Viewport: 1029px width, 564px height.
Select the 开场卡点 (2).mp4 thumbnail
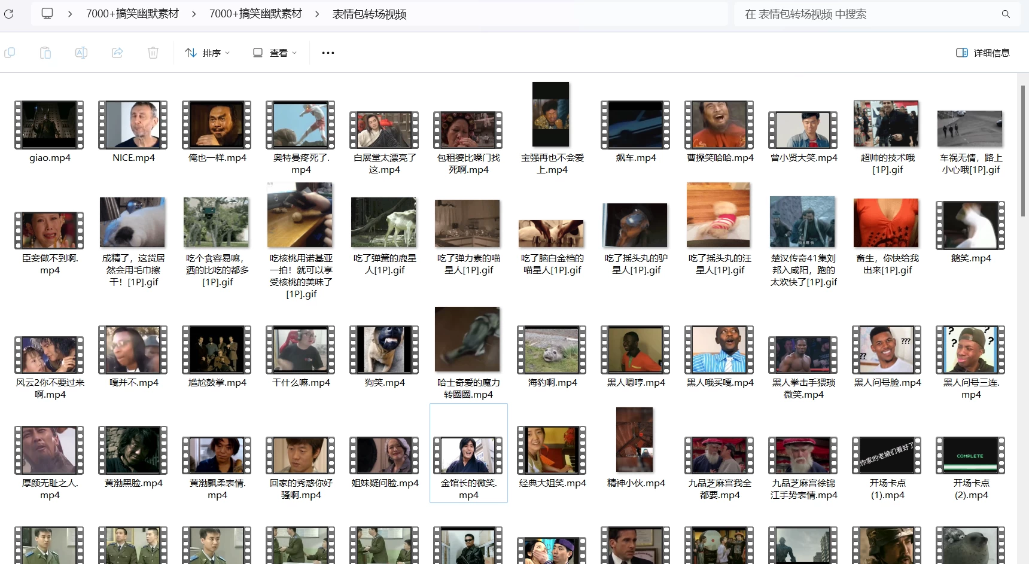click(970, 455)
